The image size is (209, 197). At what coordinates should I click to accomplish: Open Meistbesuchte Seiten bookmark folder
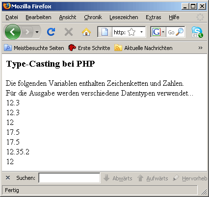coord(34,48)
